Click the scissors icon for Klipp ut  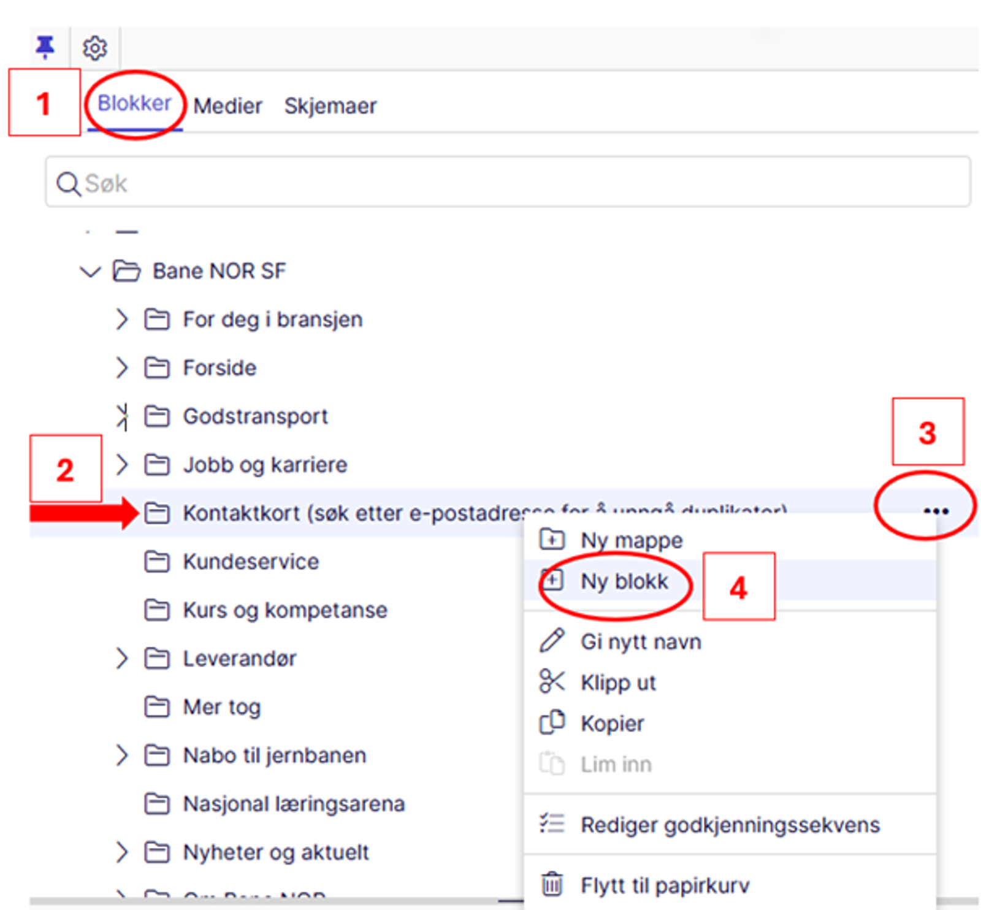click(x=552, y=681)
